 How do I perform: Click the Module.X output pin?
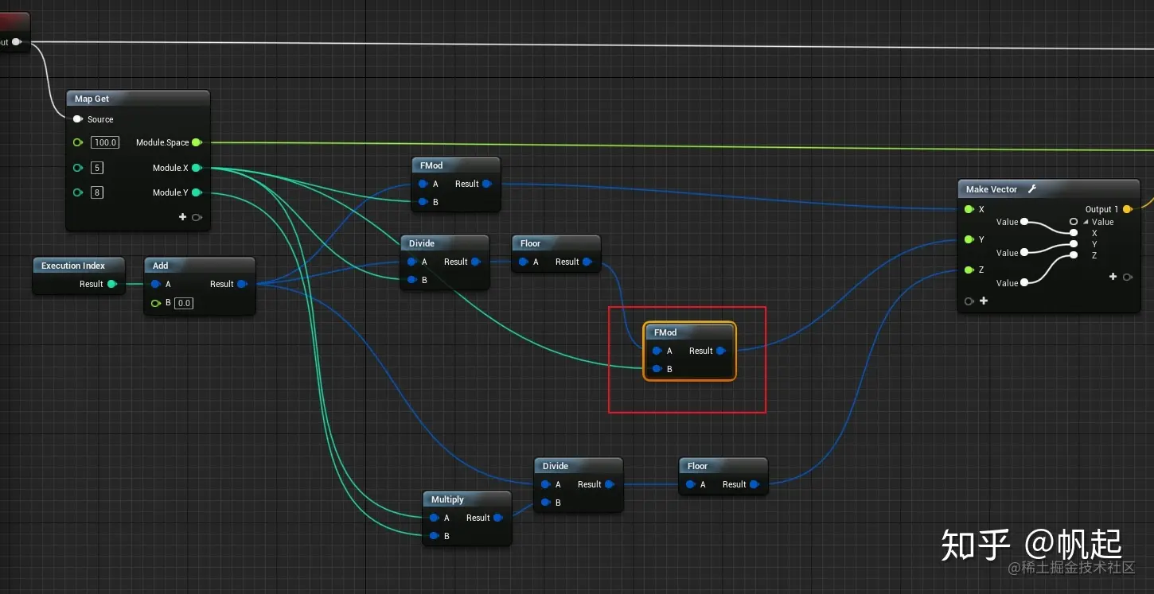point(197,168)
